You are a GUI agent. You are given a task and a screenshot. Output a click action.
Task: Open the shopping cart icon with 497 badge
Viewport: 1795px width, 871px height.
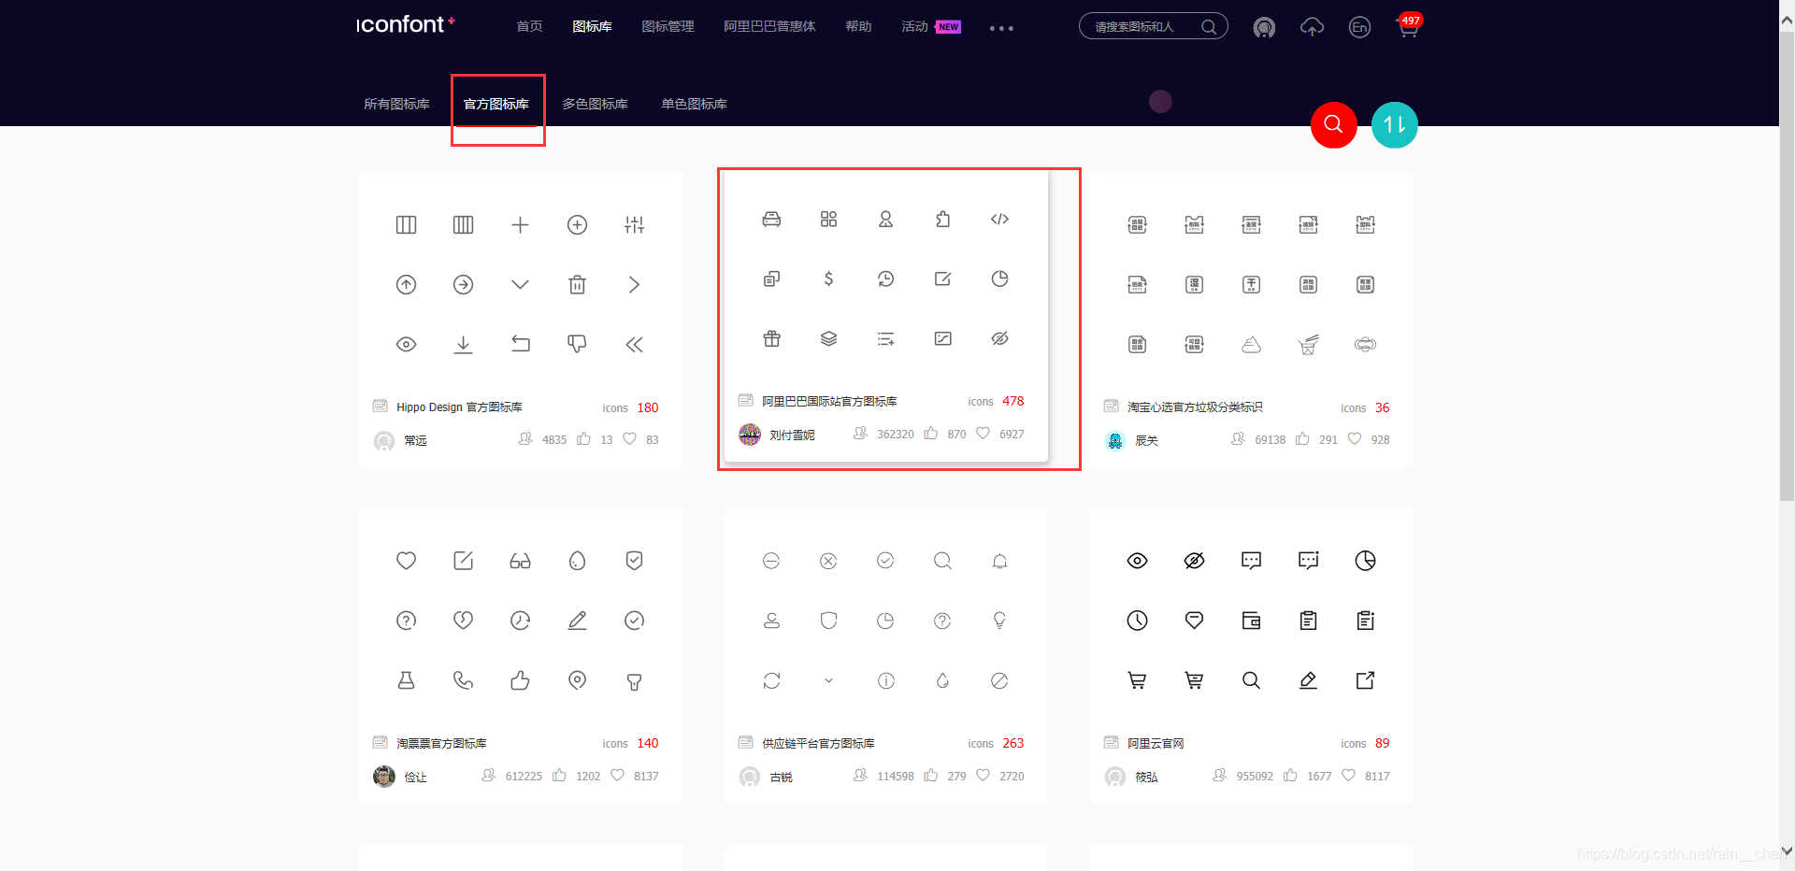[1408, 26]
